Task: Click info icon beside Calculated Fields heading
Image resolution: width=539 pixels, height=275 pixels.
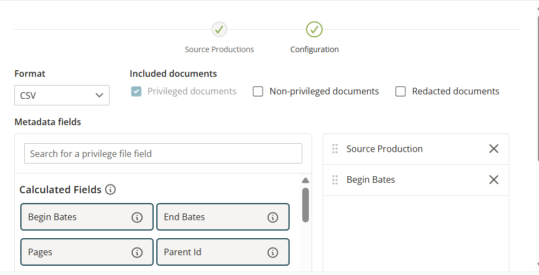Action: (111, 190)
